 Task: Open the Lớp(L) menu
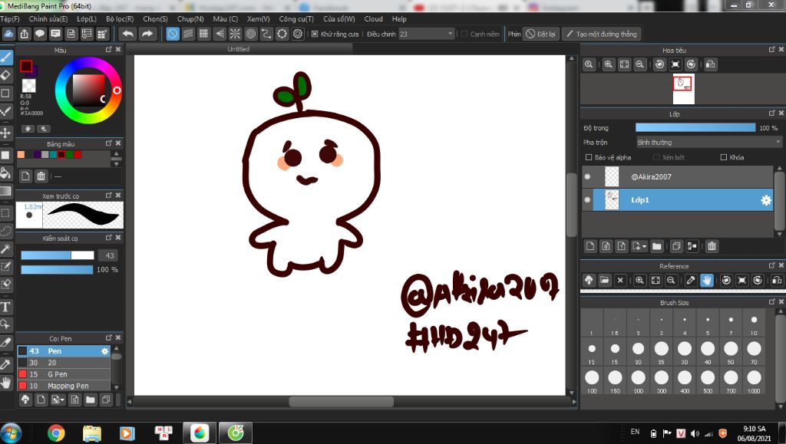(x=87, y=18)
